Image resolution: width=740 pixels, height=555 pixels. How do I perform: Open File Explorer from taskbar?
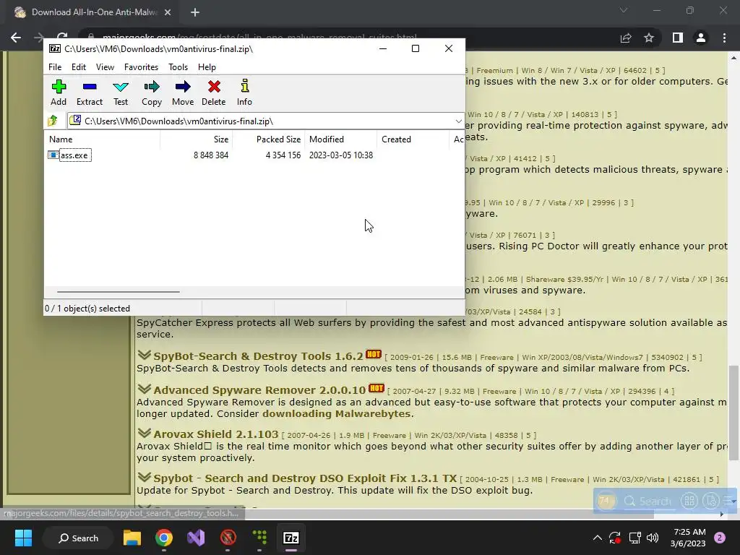pos(132,538)
